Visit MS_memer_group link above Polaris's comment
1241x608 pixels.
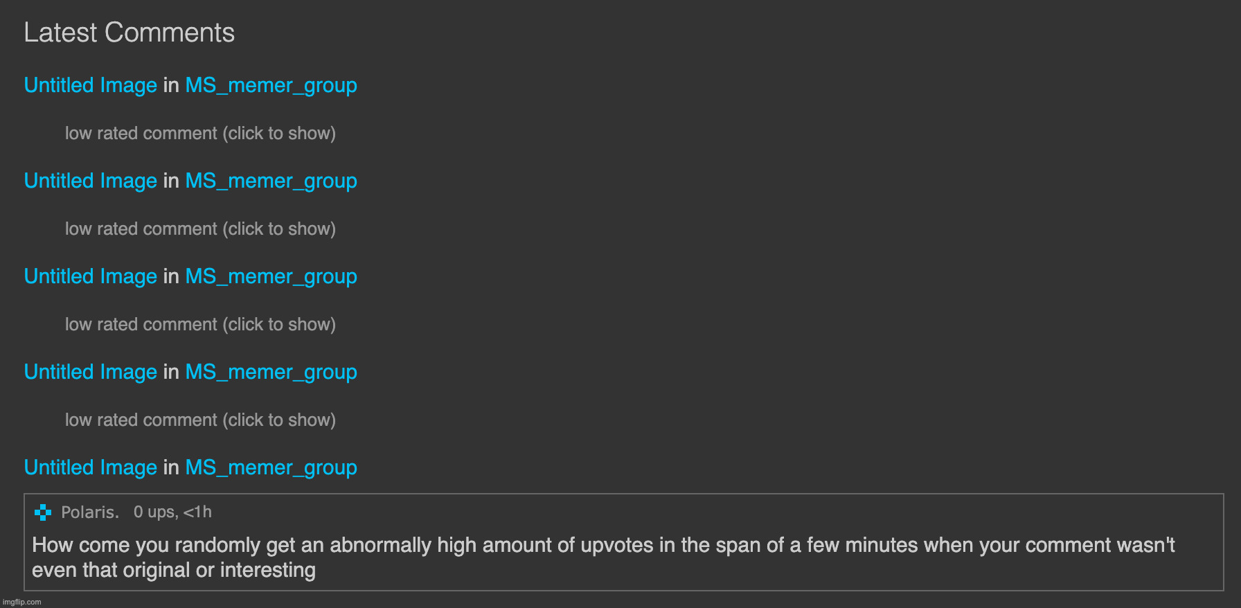coord(271,467)
